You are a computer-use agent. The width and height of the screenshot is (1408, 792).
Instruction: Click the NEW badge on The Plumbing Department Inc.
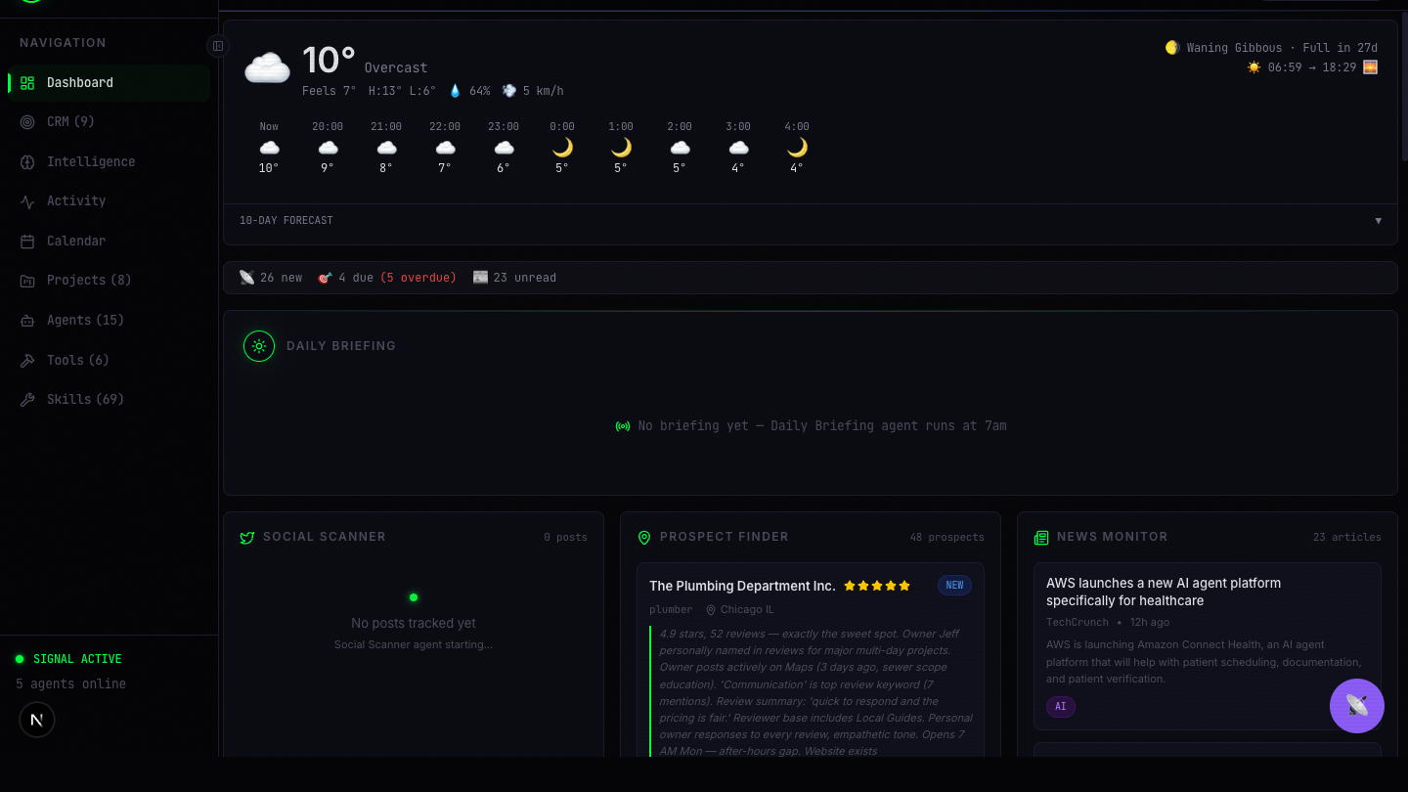954,585
